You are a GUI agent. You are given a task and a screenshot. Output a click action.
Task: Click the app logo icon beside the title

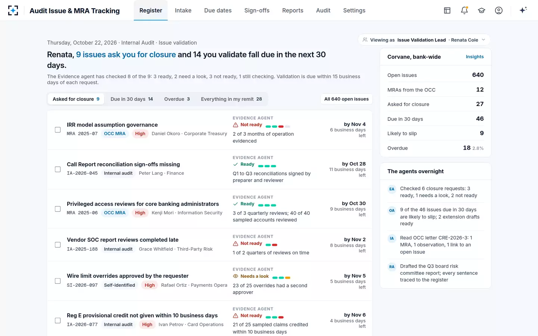[13, 10]
